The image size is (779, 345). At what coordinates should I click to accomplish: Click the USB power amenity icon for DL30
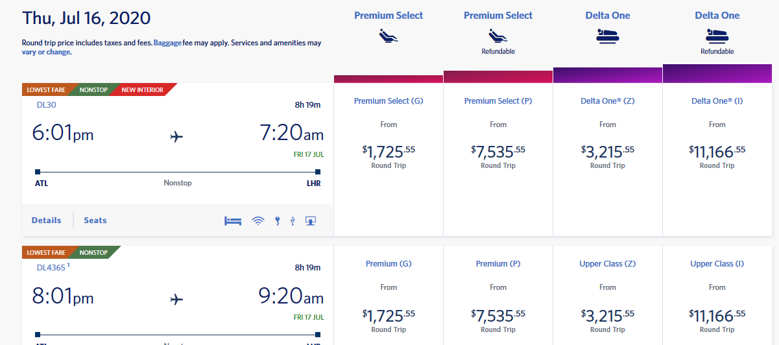293,221
